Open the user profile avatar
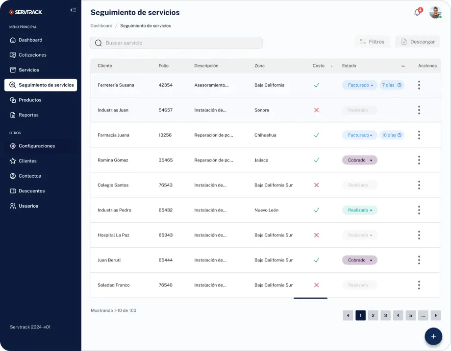451x351 pixels. [x=435, y=12]
